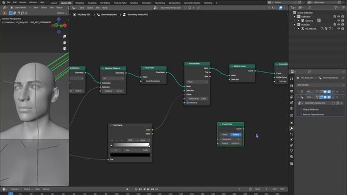Image resolution: width=347 pixels, height=195 pixels.
Task: Select Radius mode on Curve Circle node
Action: click(236, 135)
